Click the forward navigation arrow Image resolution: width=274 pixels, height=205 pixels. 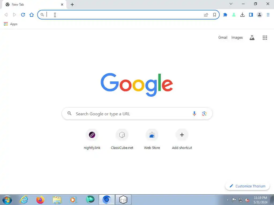pos(14,15)
